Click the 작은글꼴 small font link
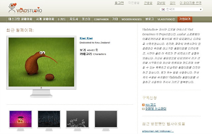Screen dimensions: 212x134 pos(134,3)
